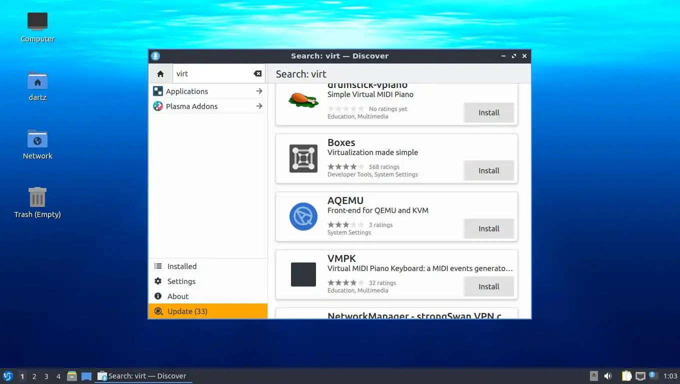Open the NetworkManager strongSwan VPN entry

(x=396, y=313)
